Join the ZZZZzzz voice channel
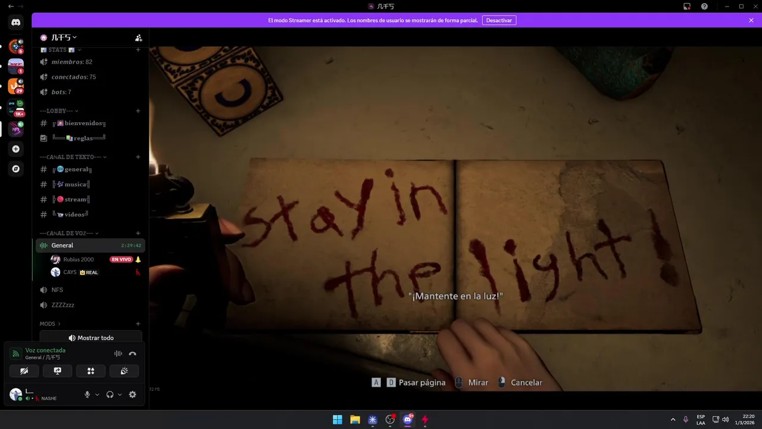 pos(89,305)
